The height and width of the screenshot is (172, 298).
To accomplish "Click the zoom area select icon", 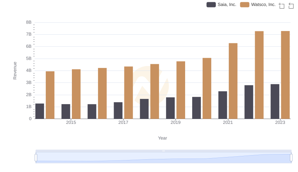I will [x=282, y=6].
